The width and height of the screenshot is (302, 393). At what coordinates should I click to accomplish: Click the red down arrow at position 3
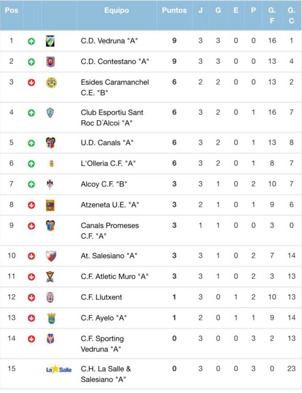(31, 82)
